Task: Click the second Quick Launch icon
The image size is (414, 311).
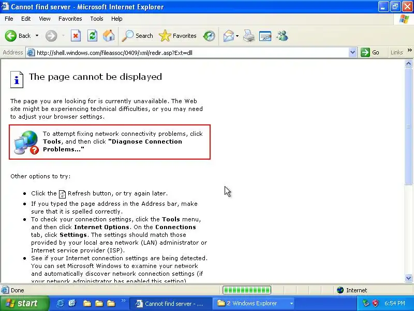Action: (x=72, y=303)
